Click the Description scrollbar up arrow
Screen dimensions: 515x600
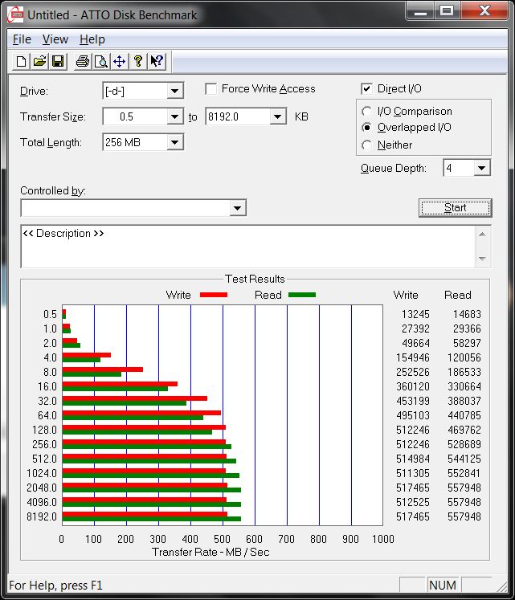point(482,235)
